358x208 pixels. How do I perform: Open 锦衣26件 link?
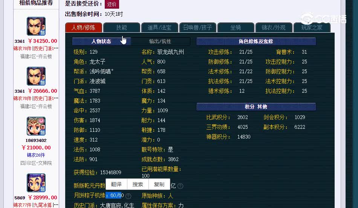pos(36,155)
